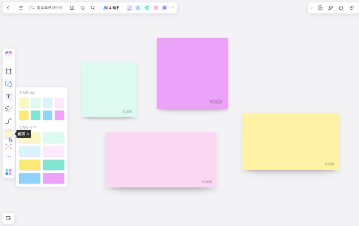The height and width of the screenshot is (226, 359).
Task: Click the teal mind map icon
Action: tap(147, 8)
